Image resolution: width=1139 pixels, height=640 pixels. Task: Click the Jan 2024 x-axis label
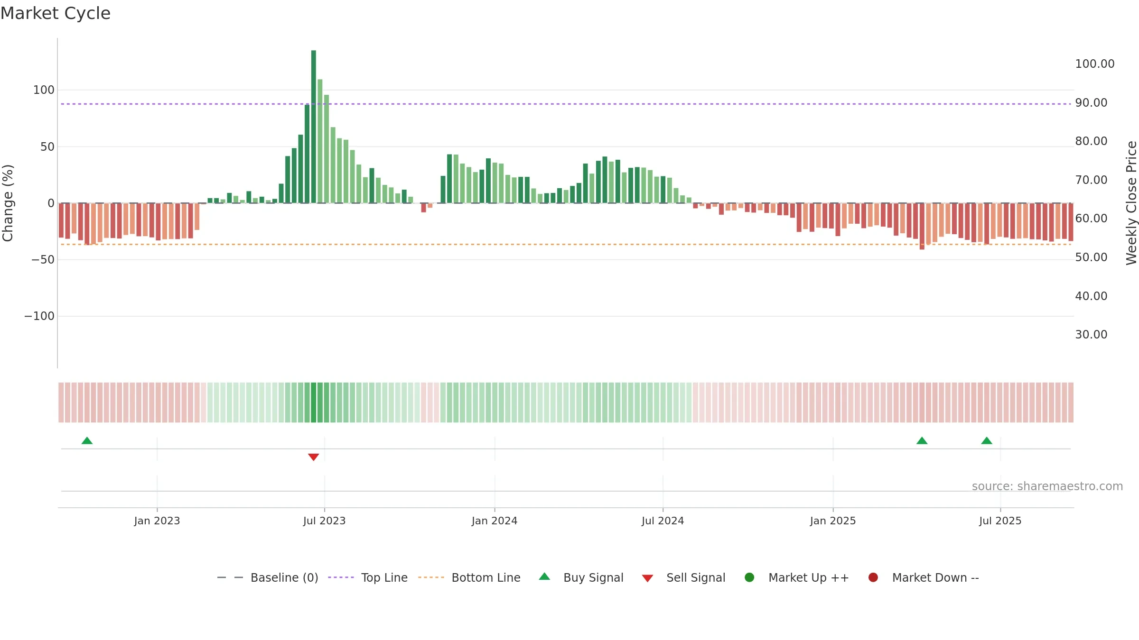495,521
